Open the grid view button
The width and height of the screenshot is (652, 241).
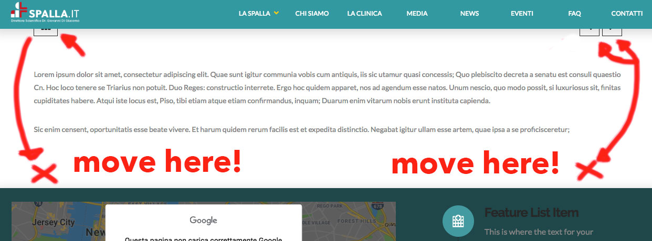point(46,32)
